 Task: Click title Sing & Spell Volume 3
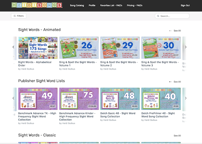160,64
